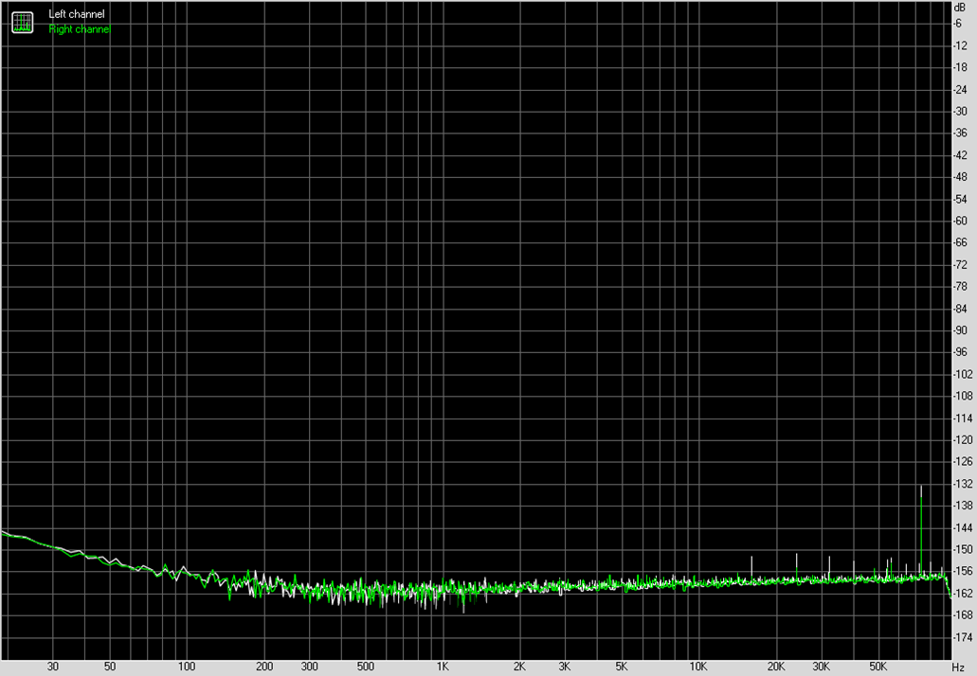This screenshot has width=977, height=676.
Task: Click the -156 dB axis label
Action: [963, 571]
